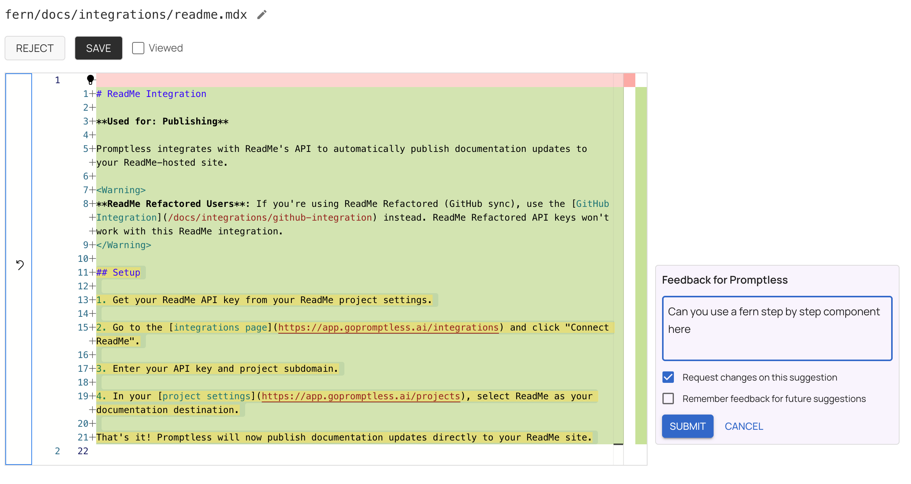Click green addition bar in overview ruler
911x484 pixels.
tap(641, 265)
